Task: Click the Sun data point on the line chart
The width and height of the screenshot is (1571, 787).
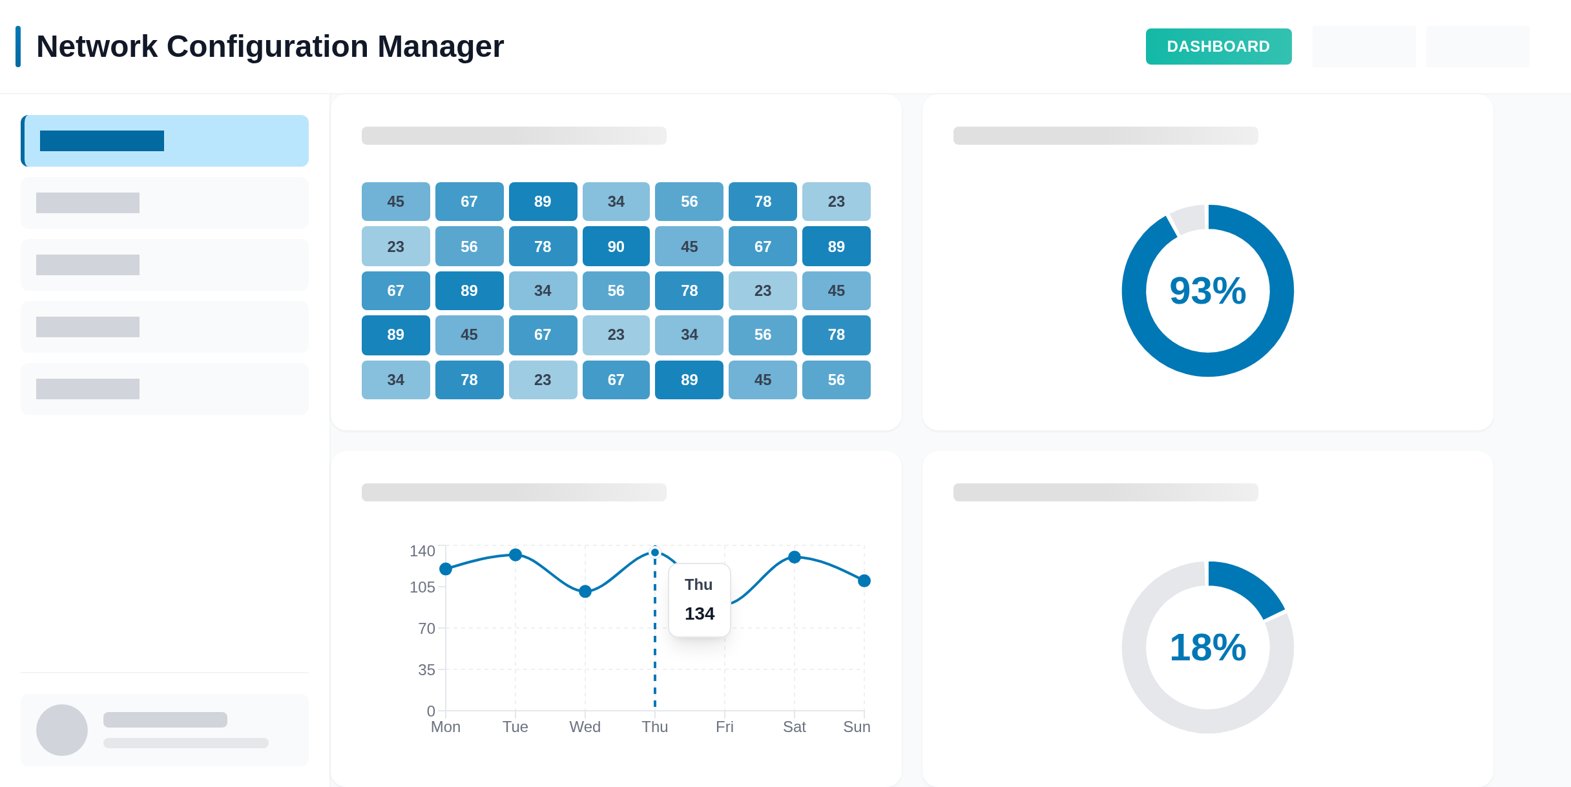Action: click(864, 581)
